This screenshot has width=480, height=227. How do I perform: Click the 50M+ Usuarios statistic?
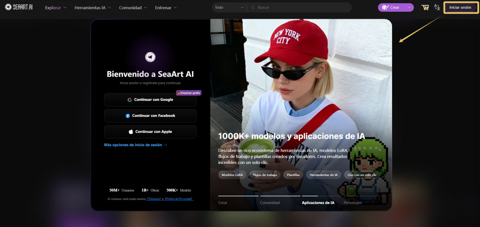[x=122, y=190]
